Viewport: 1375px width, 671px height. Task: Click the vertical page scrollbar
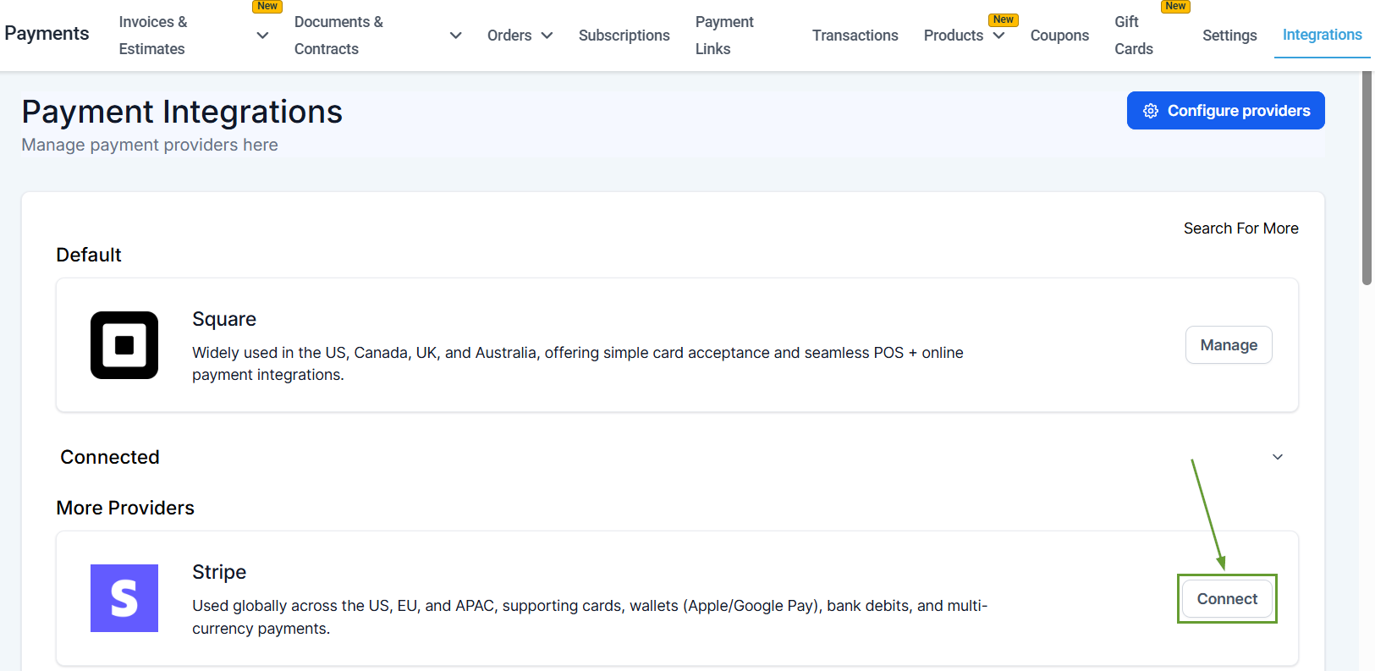point(1366,178)
